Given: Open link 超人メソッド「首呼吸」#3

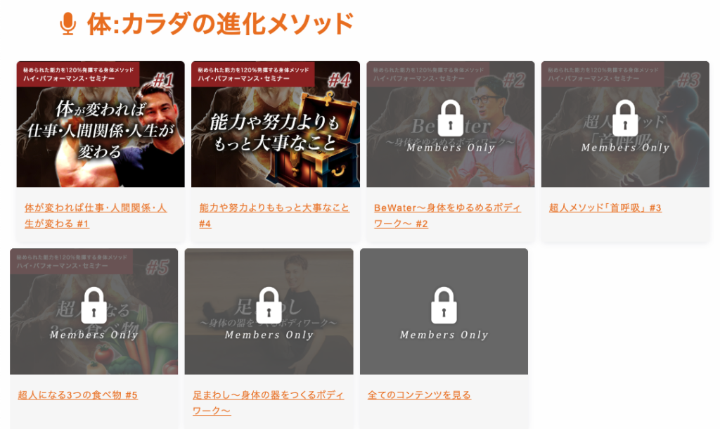Looking at the screenshot, I should pyautogui.click(x=605, y=207).
